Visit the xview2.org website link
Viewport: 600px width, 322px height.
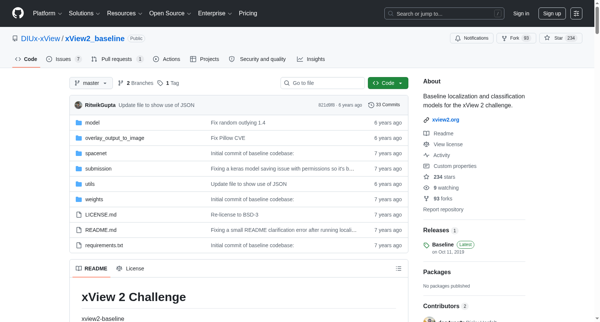tap(445, 120)
